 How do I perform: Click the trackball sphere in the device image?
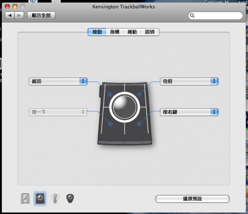click(x=125, y=107)
